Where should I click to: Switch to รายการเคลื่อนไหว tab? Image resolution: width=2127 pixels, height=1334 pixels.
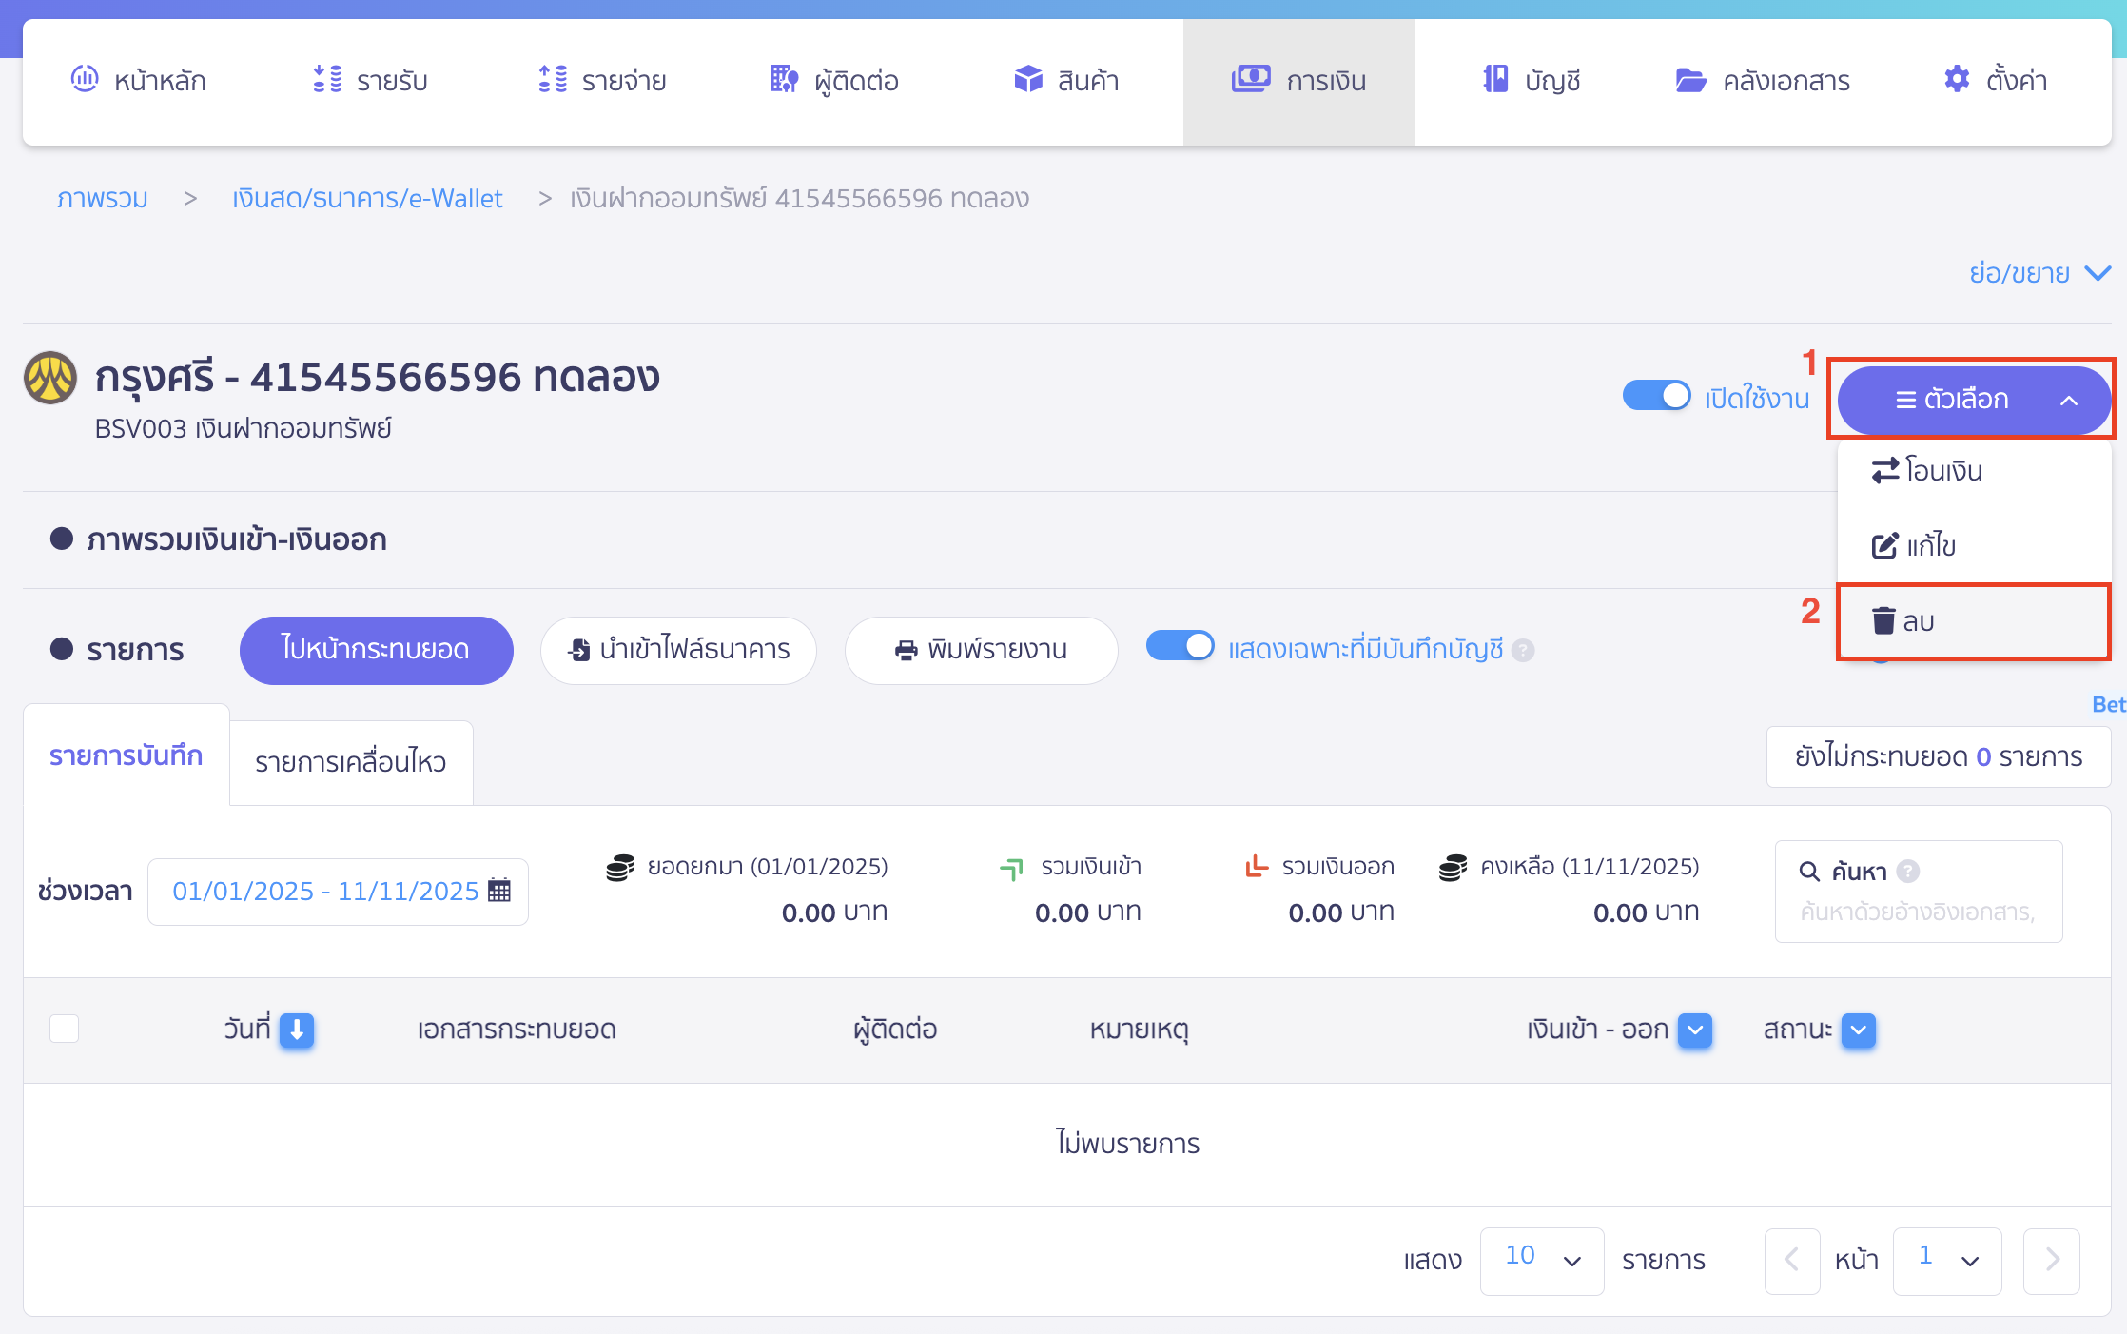pyautogui.click(x=351, y=762)
